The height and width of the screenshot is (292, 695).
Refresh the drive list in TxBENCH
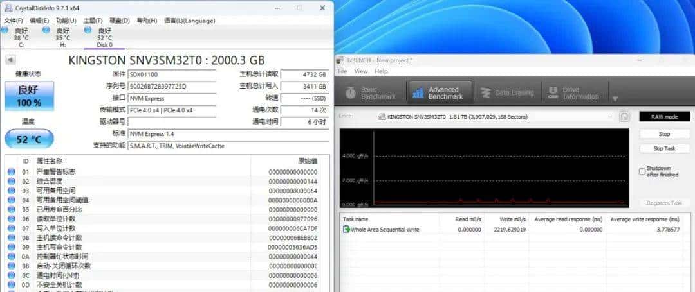click(624, 117)
